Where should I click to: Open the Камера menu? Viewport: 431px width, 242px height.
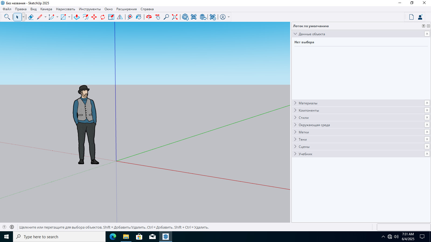(x=46, y=9)
